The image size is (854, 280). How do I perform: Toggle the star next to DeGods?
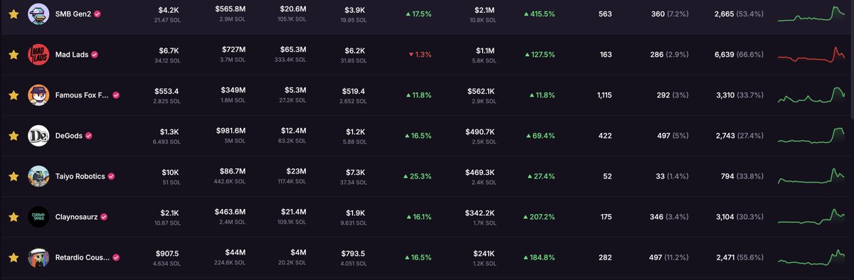pos(13,135)
